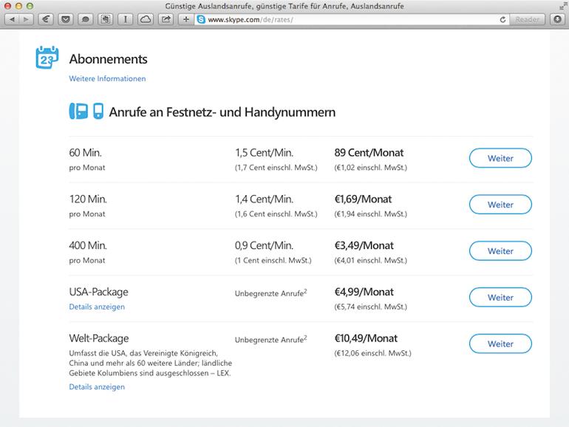Click Weiter for the USA-Package
This screenshot has height=427, width=569.
coord(500,298)
